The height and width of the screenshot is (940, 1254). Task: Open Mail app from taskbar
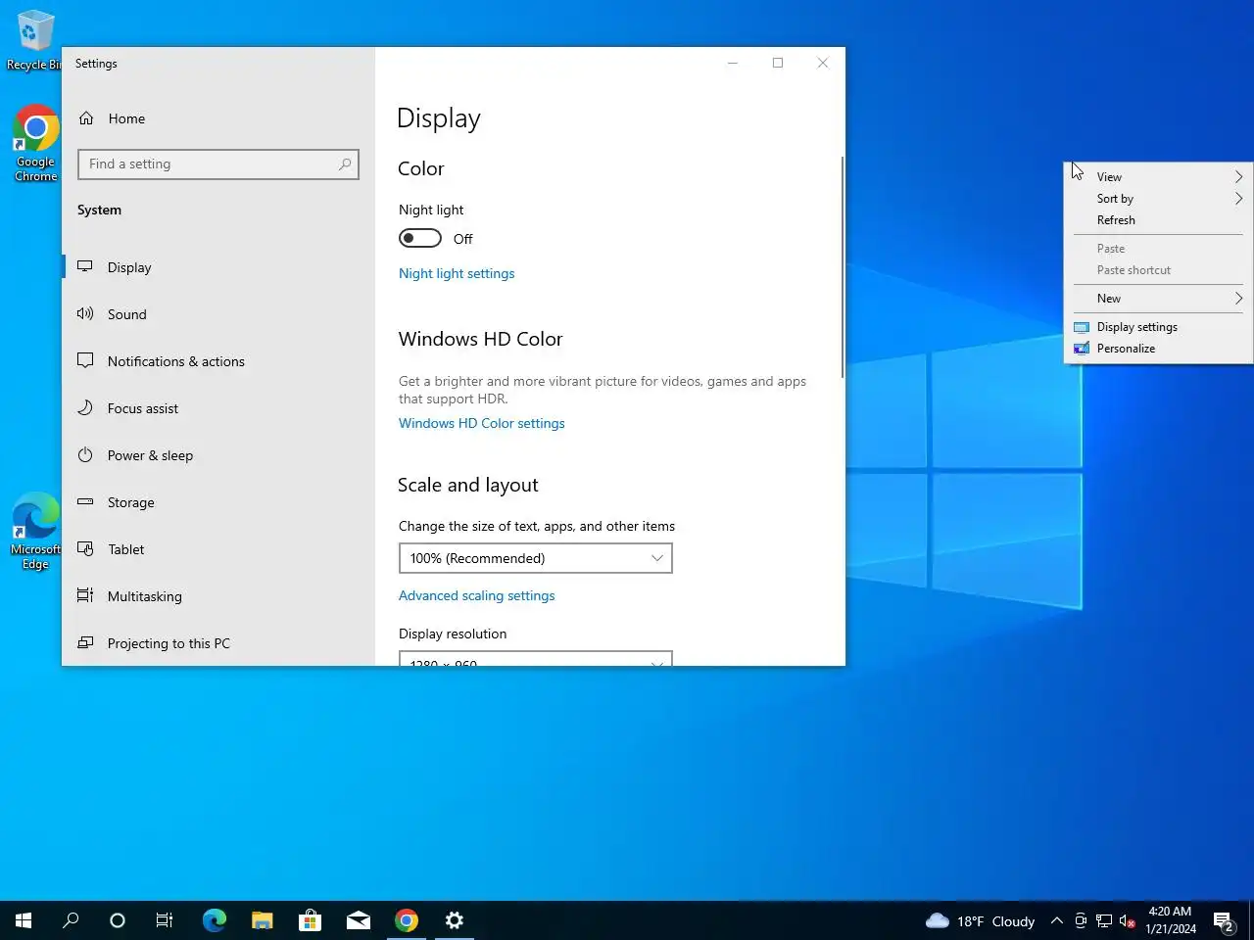click(358, 920)
